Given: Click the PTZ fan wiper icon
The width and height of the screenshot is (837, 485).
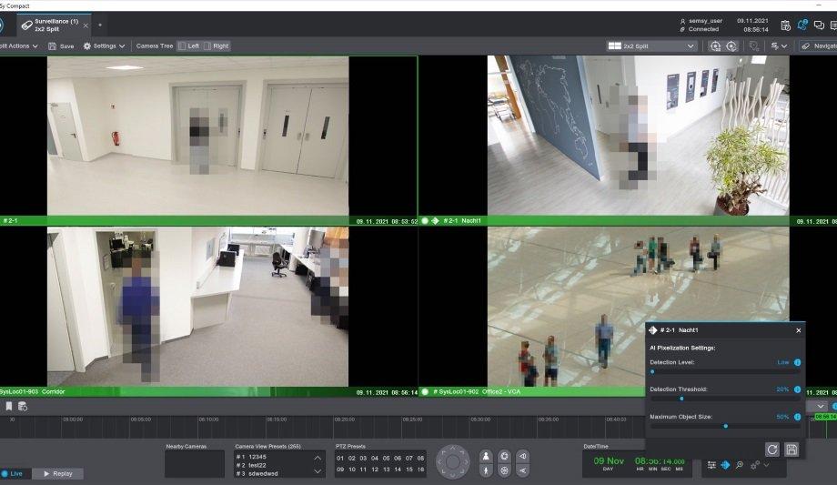Looking at the screenshot, I should coord(504,470).
